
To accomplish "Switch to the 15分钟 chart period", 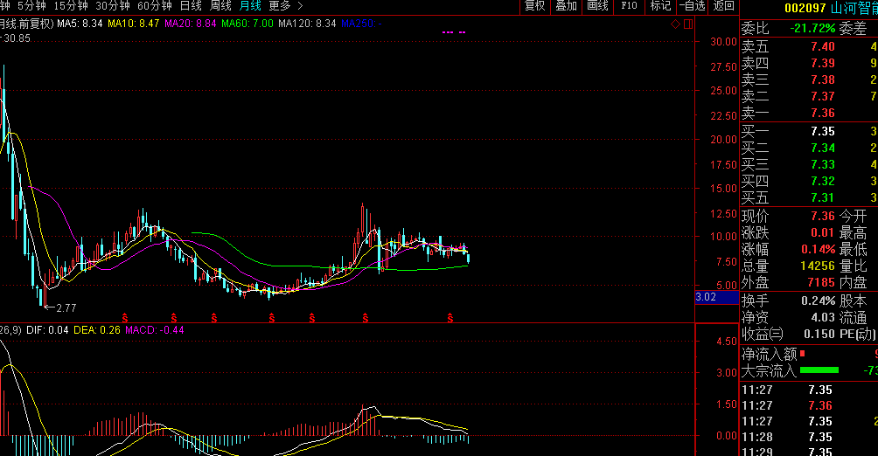I will [71, 6].
